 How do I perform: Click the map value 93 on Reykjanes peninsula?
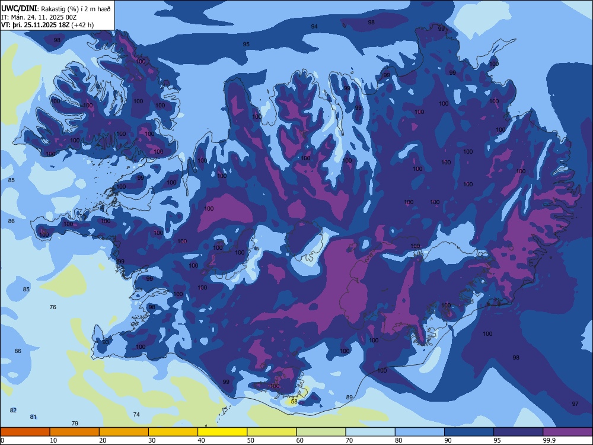click(106, 342)
